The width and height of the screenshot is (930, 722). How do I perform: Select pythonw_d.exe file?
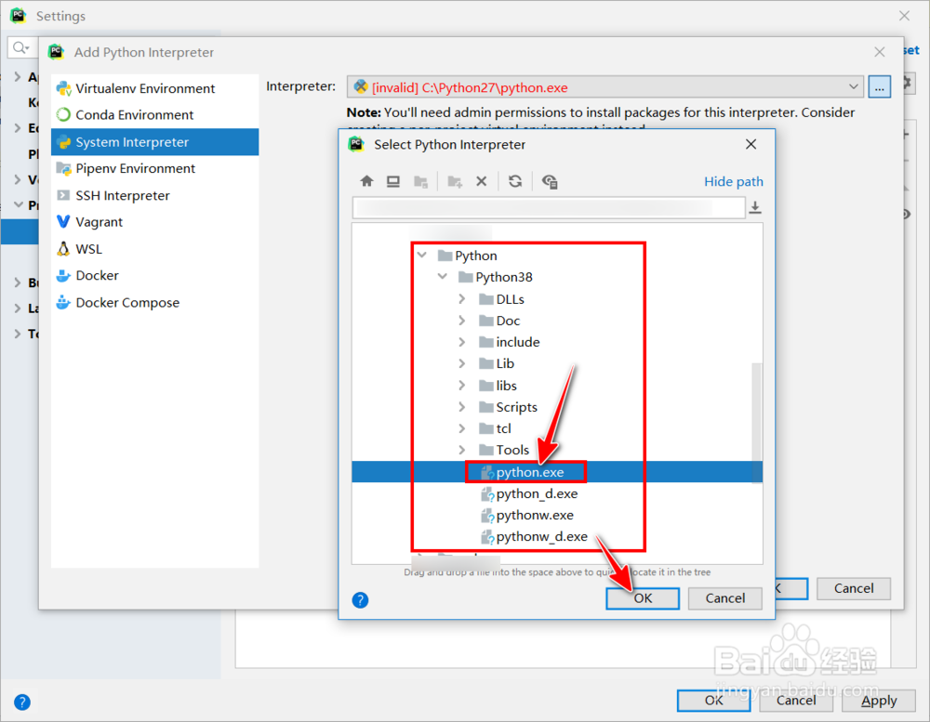click(541, 536)
